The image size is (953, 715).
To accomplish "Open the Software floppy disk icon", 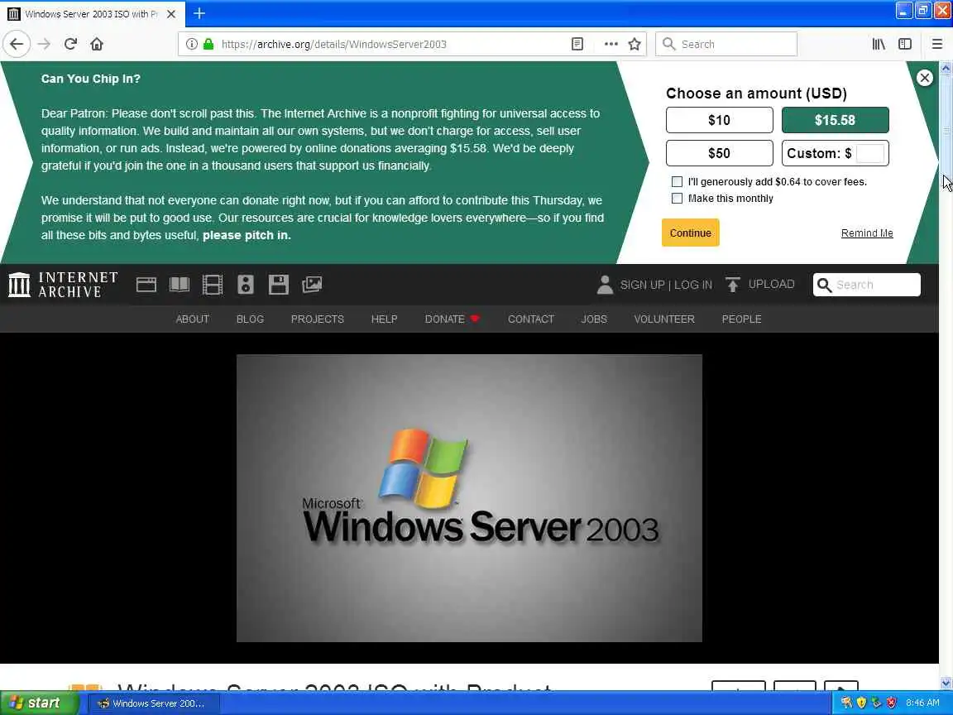I will [278, 285].
